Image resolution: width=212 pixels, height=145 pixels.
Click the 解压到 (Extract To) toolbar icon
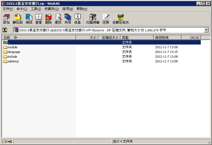click(x=17, y=19)
